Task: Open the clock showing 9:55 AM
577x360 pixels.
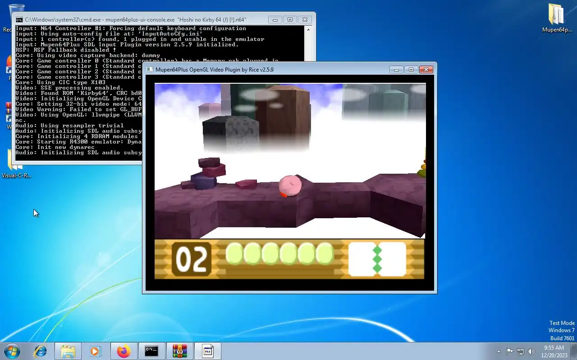Action: [554, 351]
